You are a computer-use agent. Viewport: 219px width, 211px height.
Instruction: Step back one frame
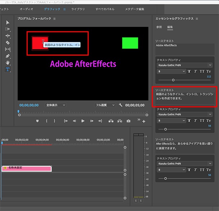74,121
